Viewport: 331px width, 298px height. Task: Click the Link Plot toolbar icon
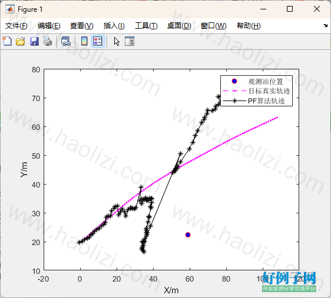[x=65, y=41]
